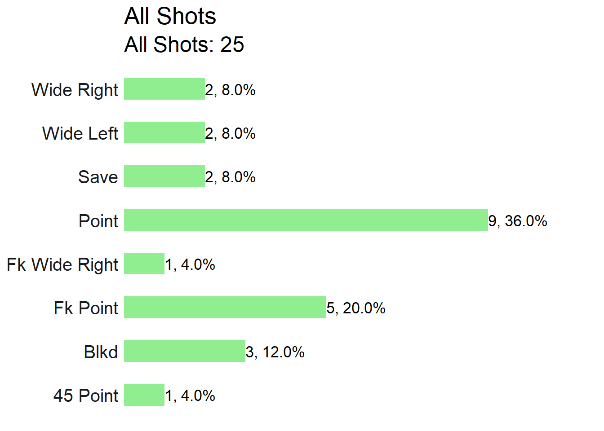Click the 9, 36.0% value label
The height and width of the screenshot is (431, 604).
518,221
